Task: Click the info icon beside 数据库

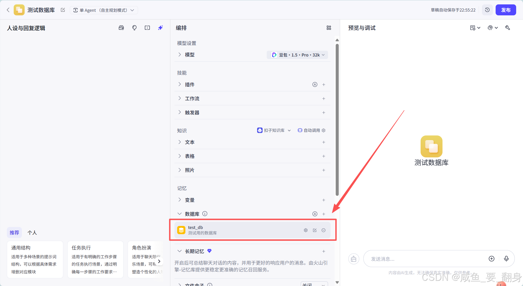Action: point(205,214)
